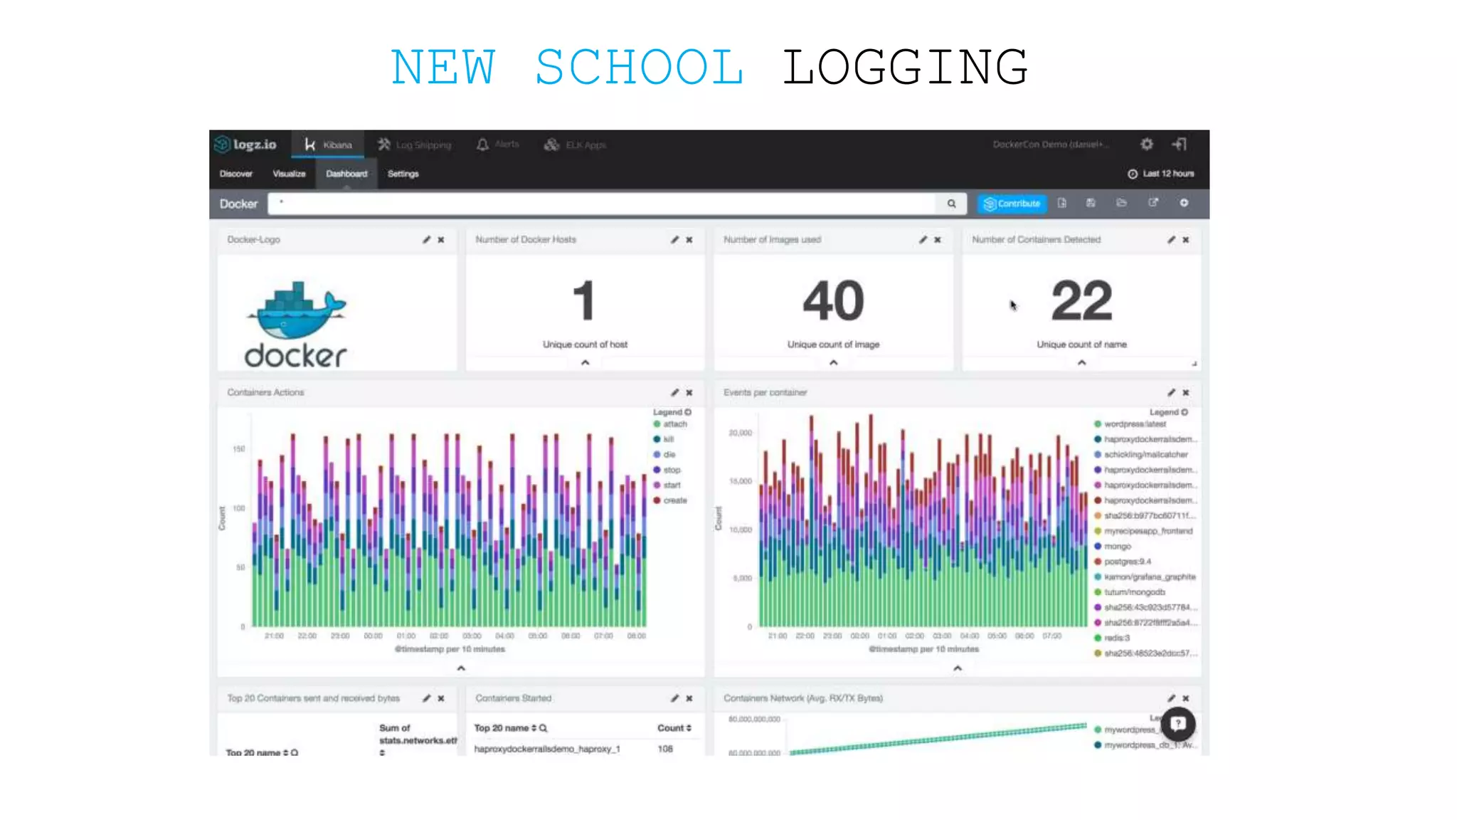Screen dimensions: 1457x820
Task: Edit the Containers Actions panel
Action: click(674, 393)
